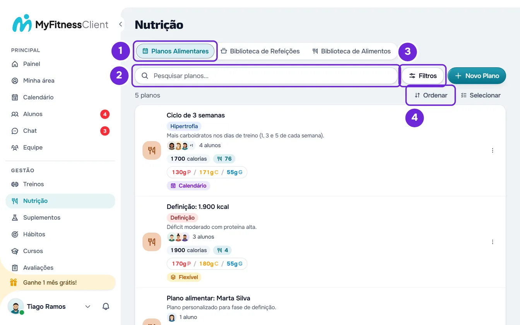Click the red Definição tag

coord(183,218)
